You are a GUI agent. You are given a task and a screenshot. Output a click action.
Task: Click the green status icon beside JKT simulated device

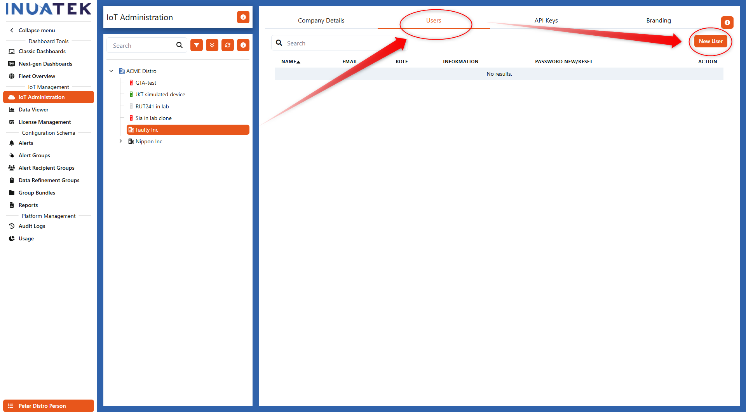coord(131,94)
